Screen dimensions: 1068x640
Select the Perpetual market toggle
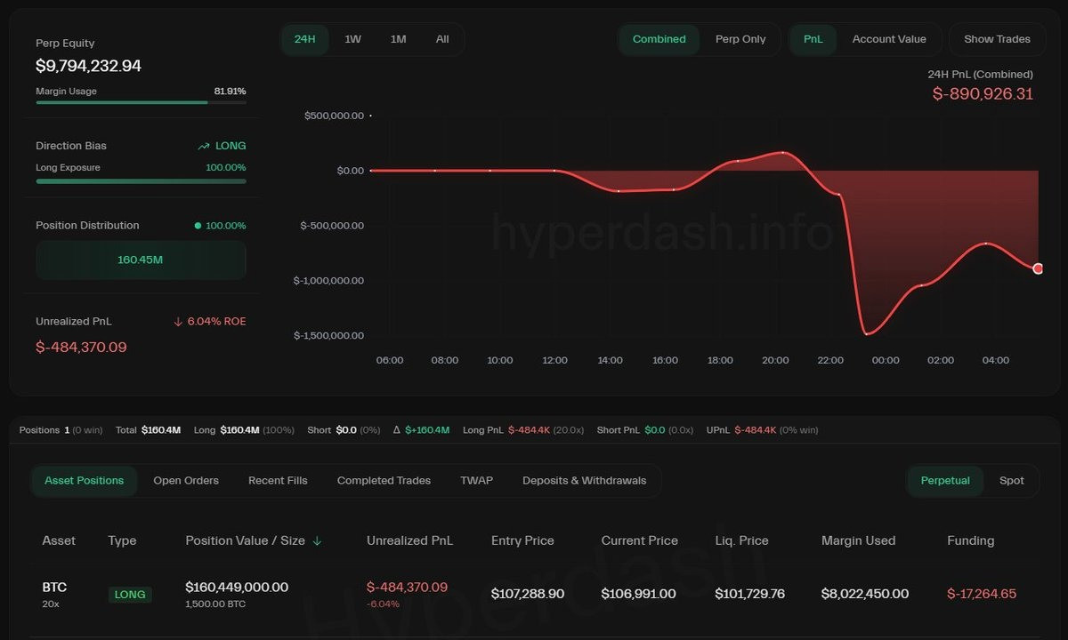945,480
